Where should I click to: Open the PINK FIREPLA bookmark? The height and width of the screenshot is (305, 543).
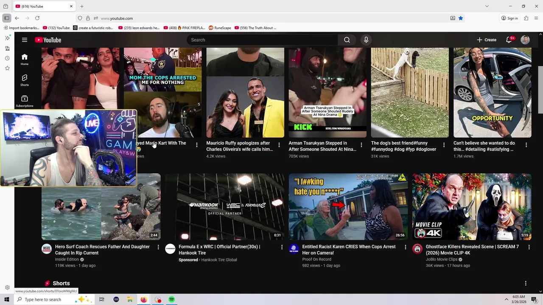[x=184, y=28]
